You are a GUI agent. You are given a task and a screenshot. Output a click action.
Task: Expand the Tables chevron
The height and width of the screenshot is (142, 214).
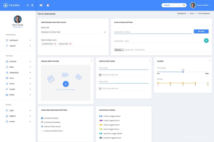[x=30, y=95]
